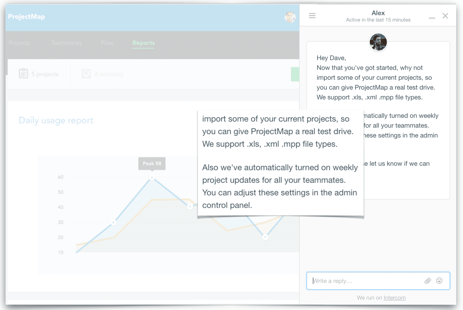Click Alex's profile photo above the message
Image resolution: width=463 pixels, height=310 pixels.
point(378,42)
